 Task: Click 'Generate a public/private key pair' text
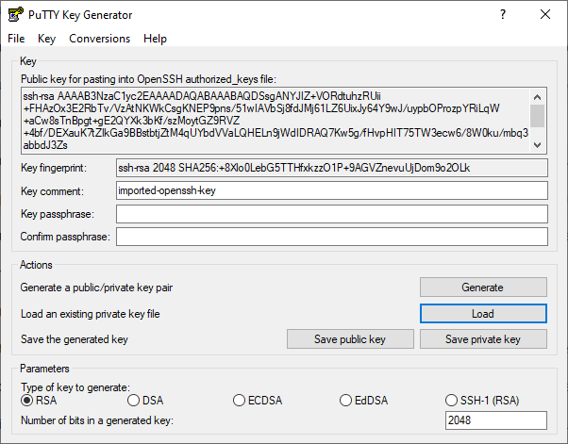(96, 288)
